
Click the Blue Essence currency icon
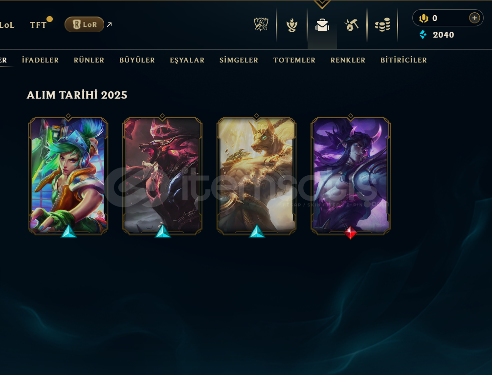tap(423, 35)
